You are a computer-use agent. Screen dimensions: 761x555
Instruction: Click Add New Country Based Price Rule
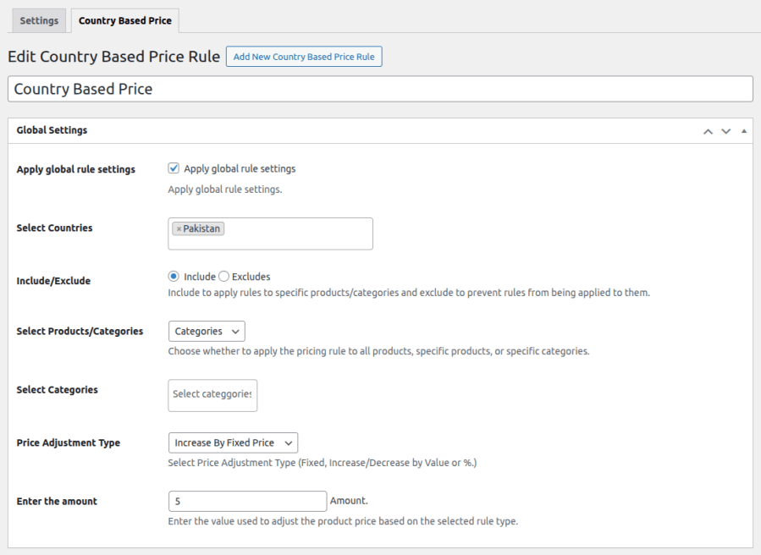pyautogui.click(x=304, y=57)
